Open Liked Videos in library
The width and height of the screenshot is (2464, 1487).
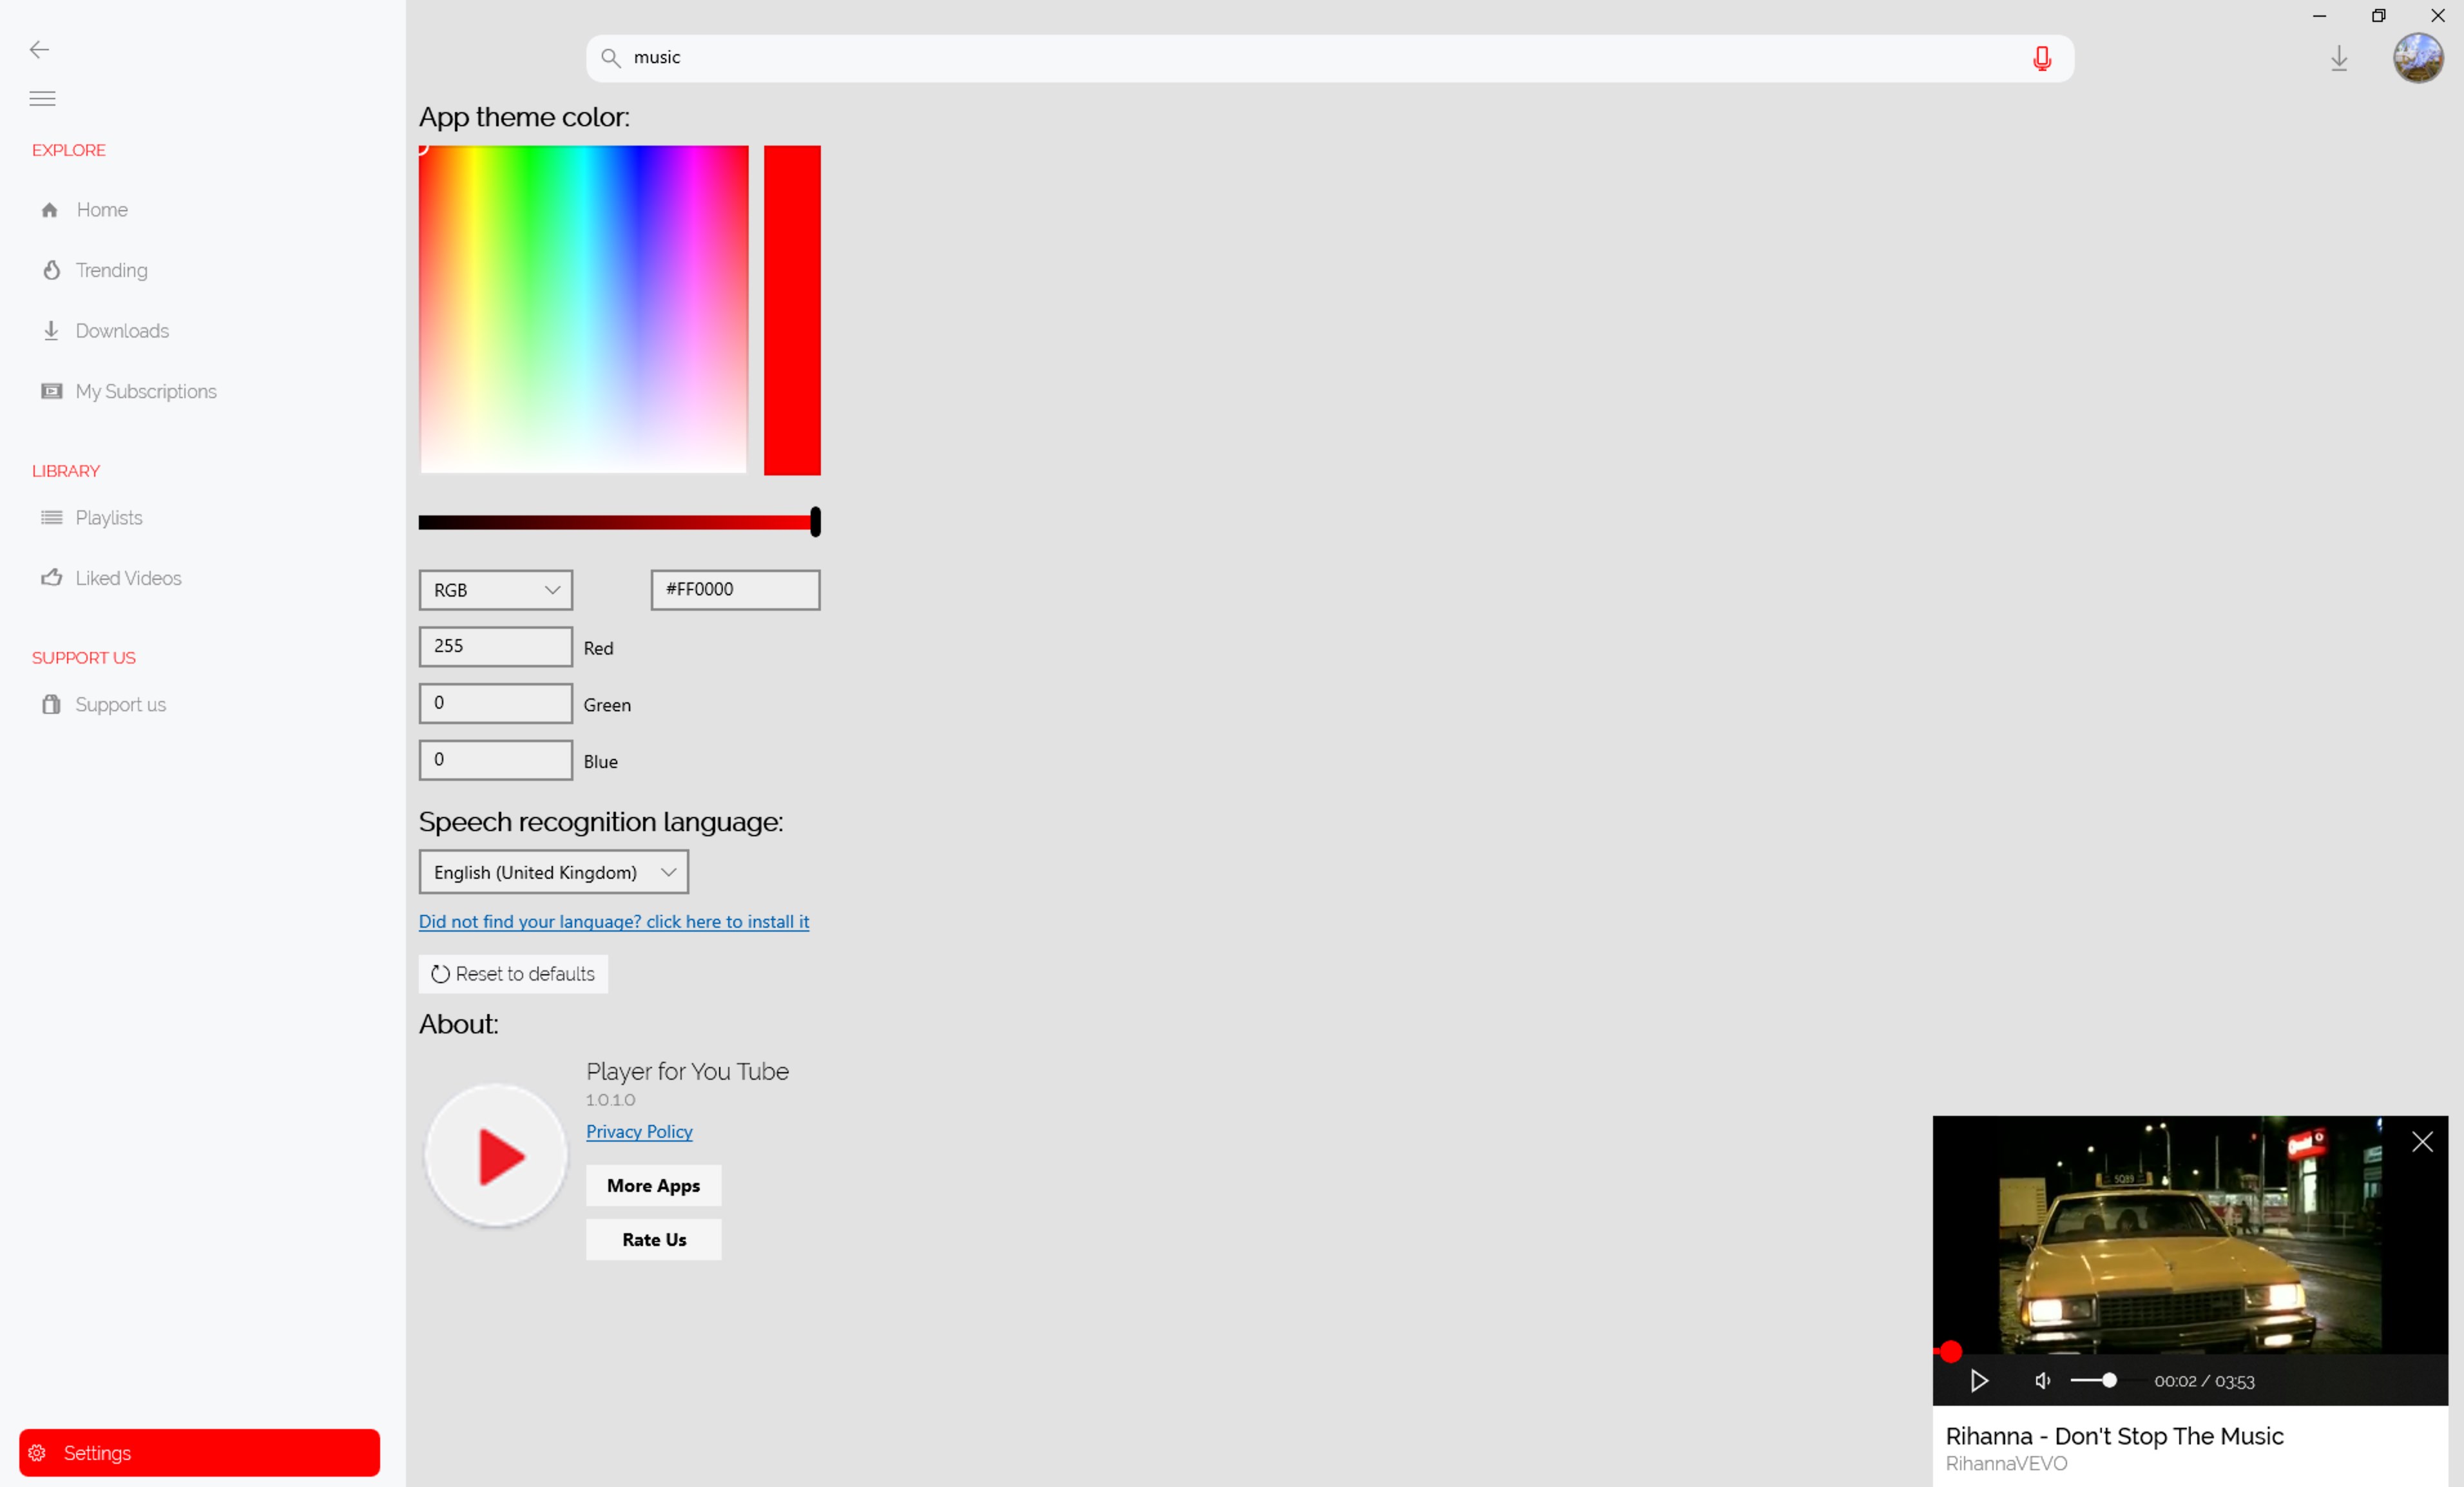128,578
